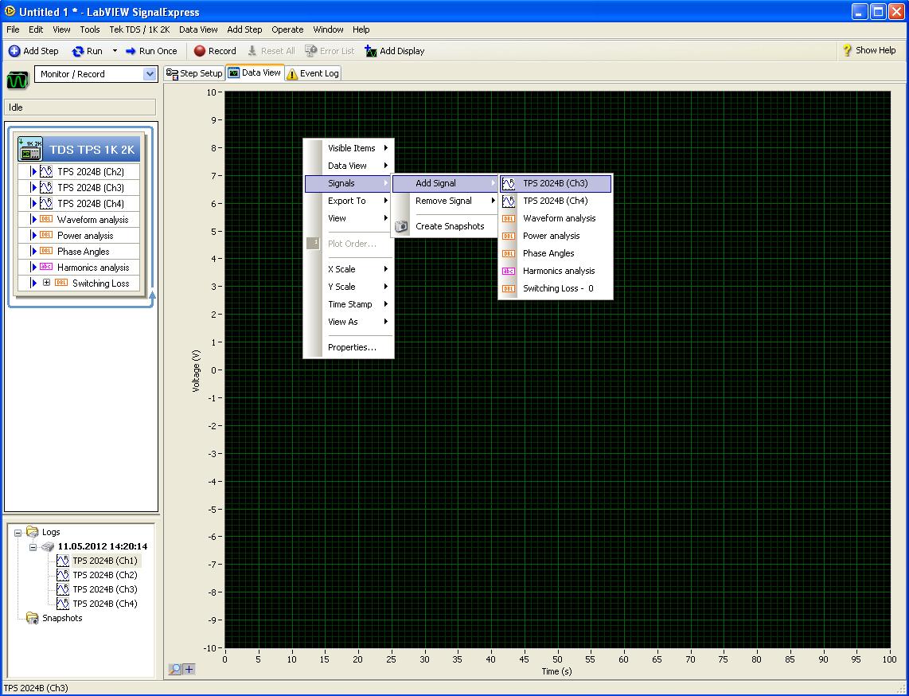Collapse the Logs tree node
The height and width of the screenshot is (696, 909).
pyautogui.click(x=18, y=533)
